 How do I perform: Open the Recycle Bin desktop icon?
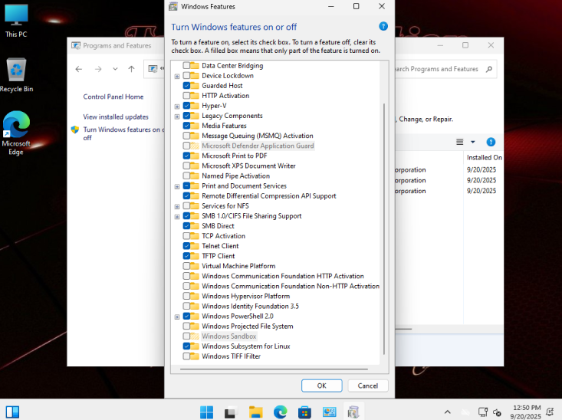(x=16, y=75)
